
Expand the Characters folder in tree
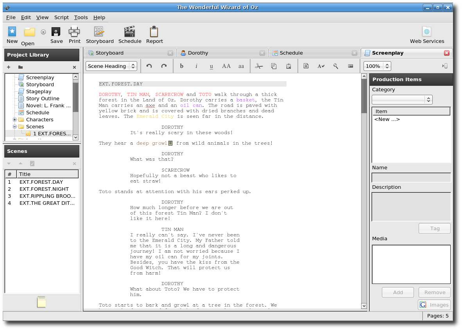click(15, 119)
